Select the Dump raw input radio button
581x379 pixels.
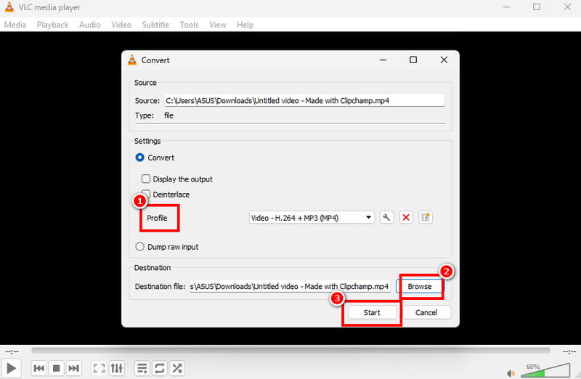tap(140, 247)
